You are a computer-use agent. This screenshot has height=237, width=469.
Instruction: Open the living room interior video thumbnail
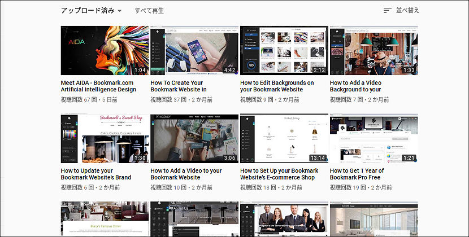pos(374,219)
